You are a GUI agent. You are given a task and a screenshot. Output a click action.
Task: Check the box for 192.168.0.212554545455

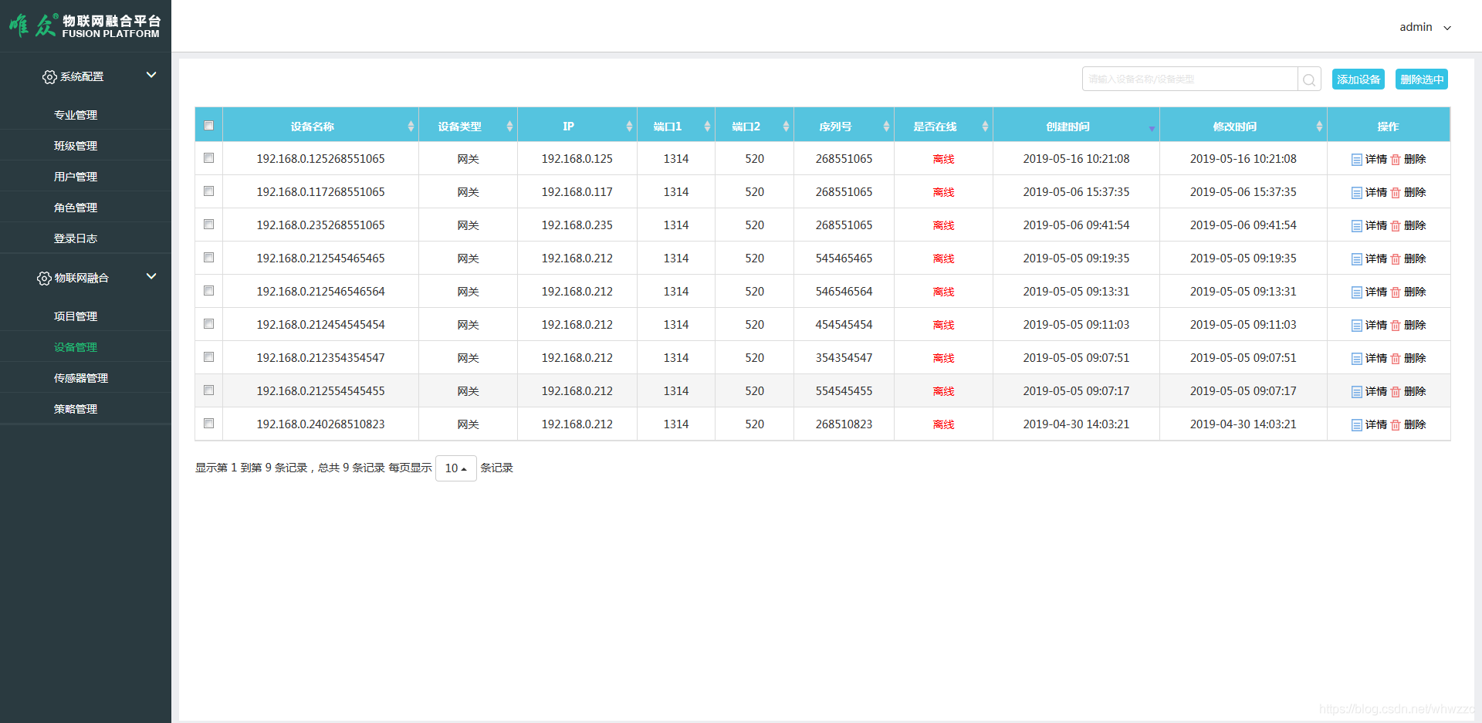[208, 390]
